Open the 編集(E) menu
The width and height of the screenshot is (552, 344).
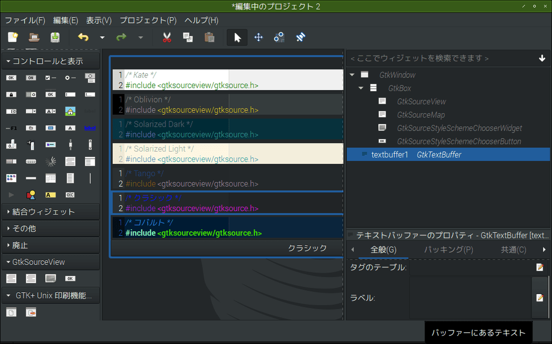65,20
